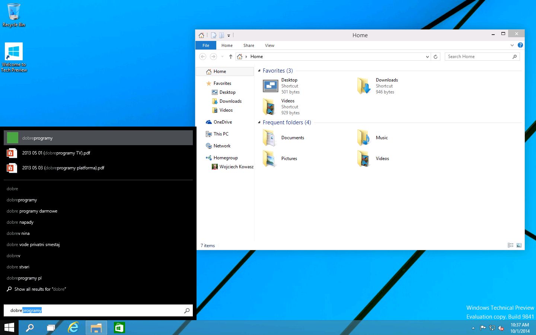Collapse the Favorites (3) group
The height and width of the screenshot is (335, 536).
[259, 71]
